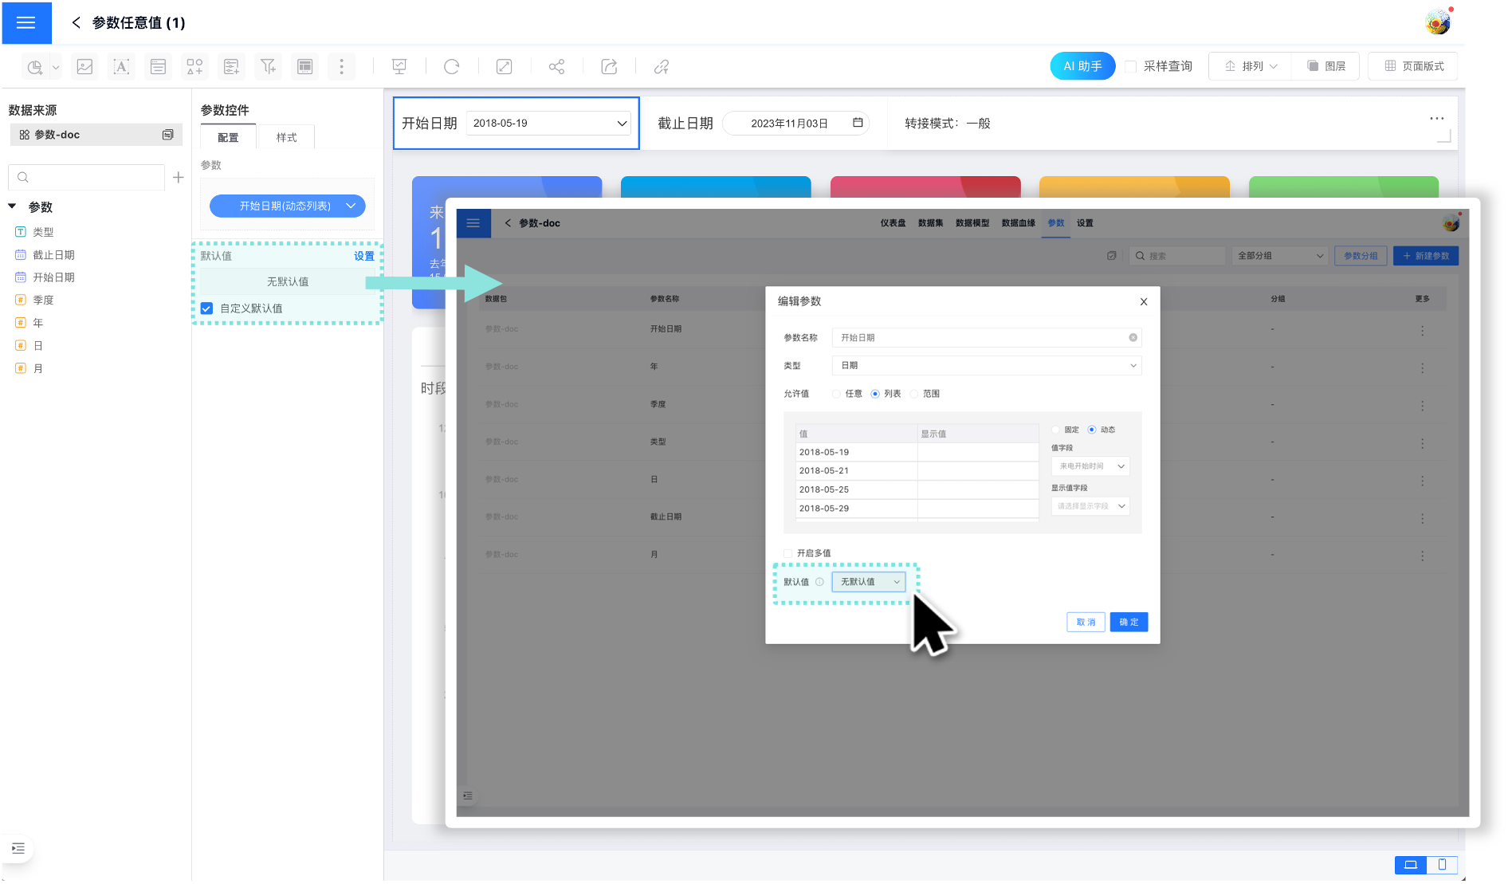Open the 排列 dropdown
Image resolution: width=1512 pixels, height=884 pixels.
click(x=1252, y=66)
